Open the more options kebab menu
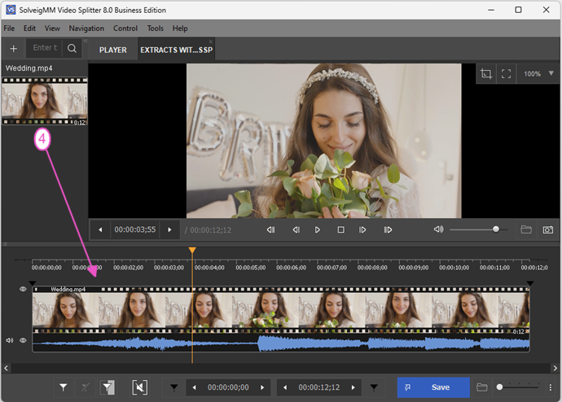The image size is (562, 402). pos(550,387)
